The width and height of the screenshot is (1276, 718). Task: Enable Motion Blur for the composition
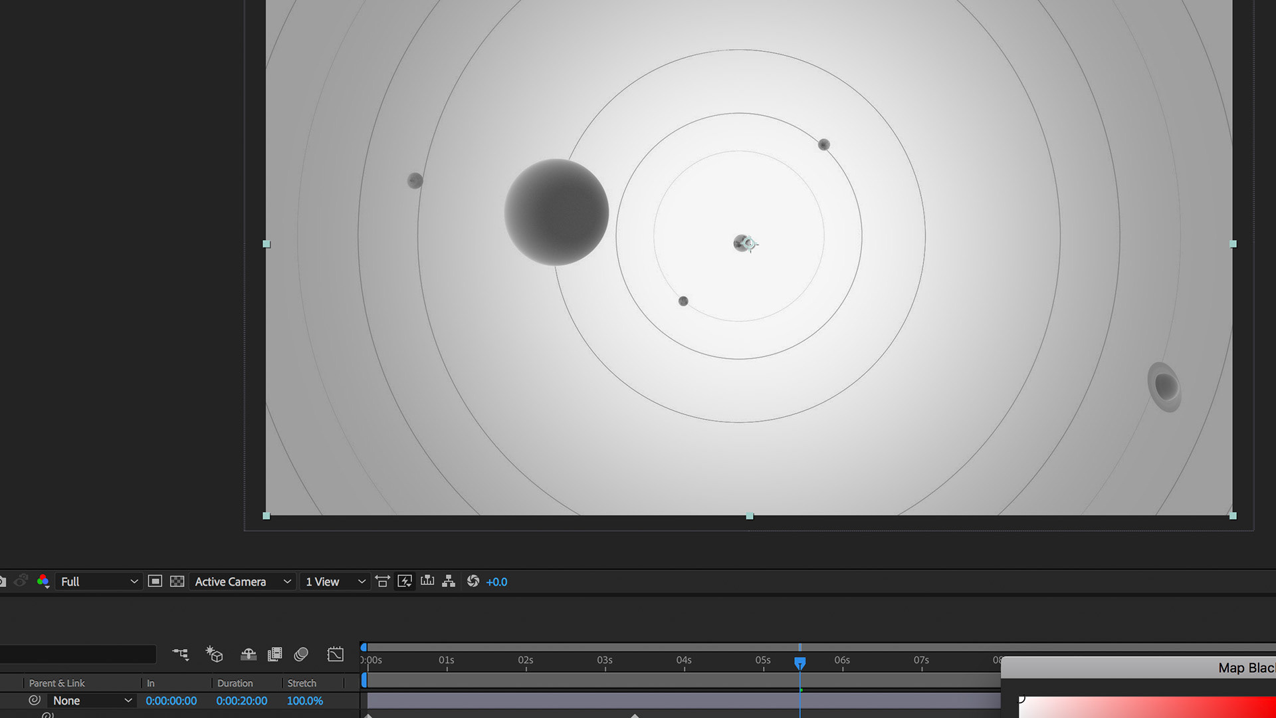(x=301, y=654)
